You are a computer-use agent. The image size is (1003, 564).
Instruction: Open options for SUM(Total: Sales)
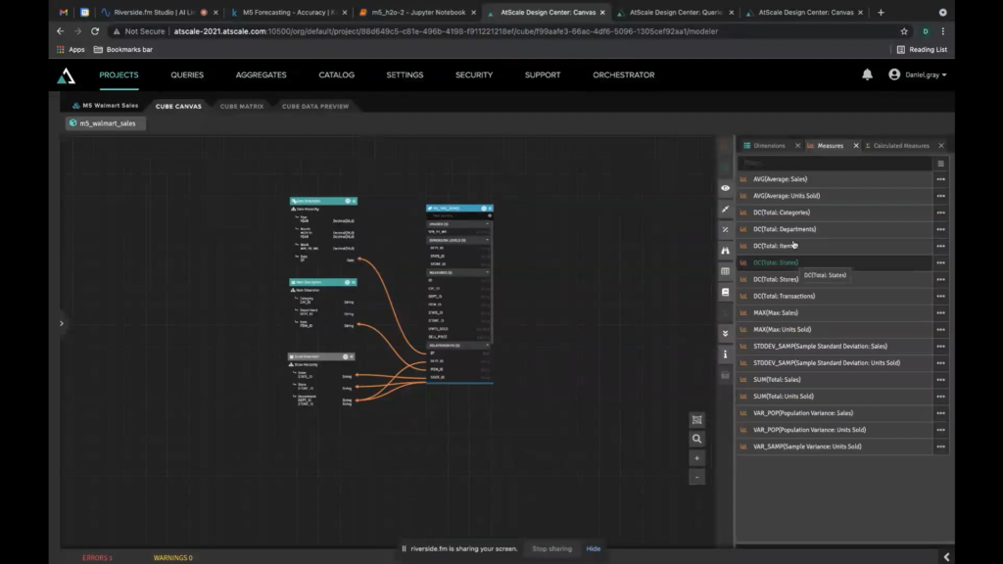940,380
